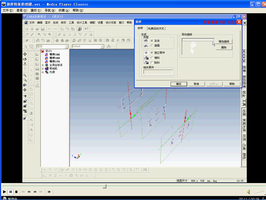Open the 收藏(A) menu

(x=64, y=10)
